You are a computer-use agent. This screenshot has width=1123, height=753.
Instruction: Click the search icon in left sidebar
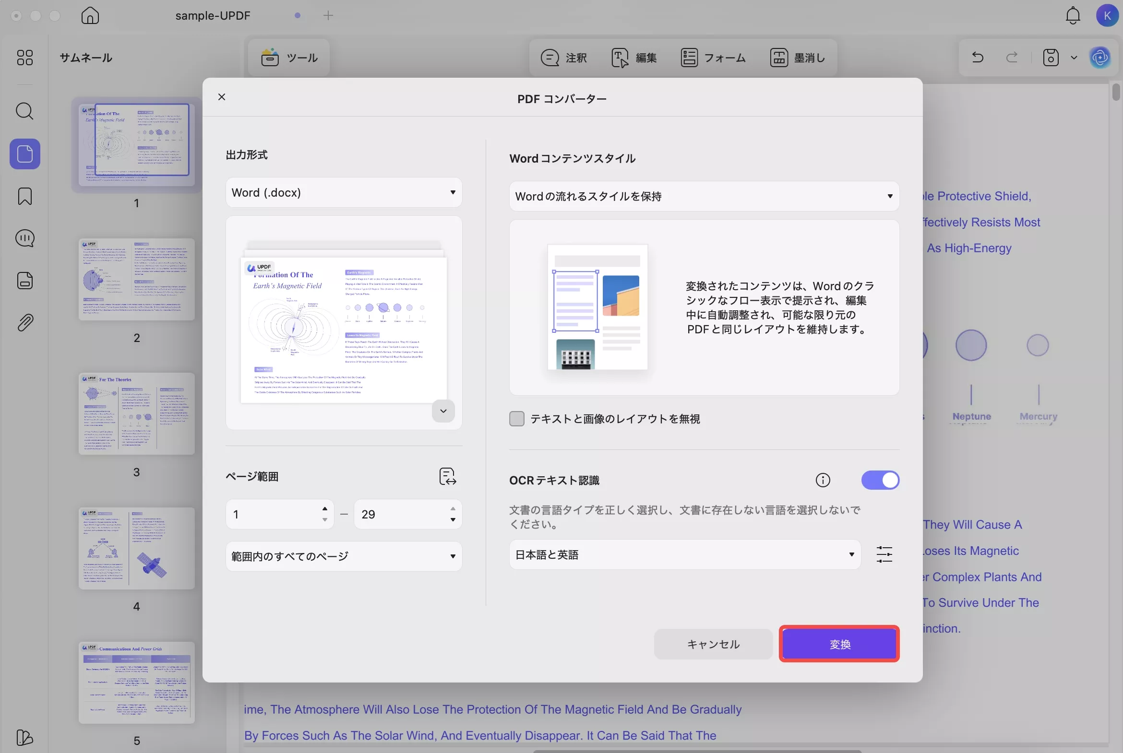pos(24,111)
